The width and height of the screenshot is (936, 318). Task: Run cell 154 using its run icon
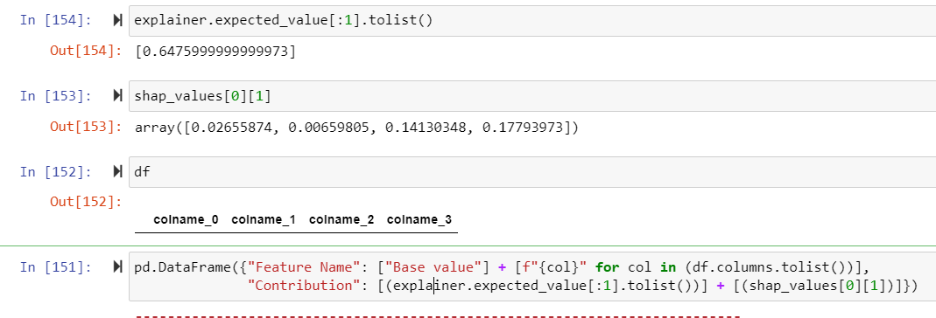(x=117, y=21)
